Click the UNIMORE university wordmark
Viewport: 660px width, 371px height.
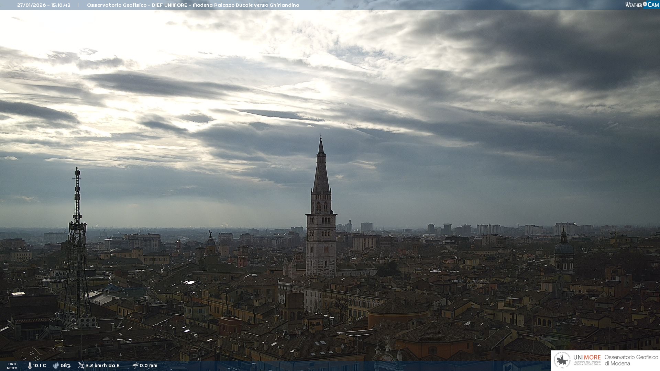tap(587, 358)
